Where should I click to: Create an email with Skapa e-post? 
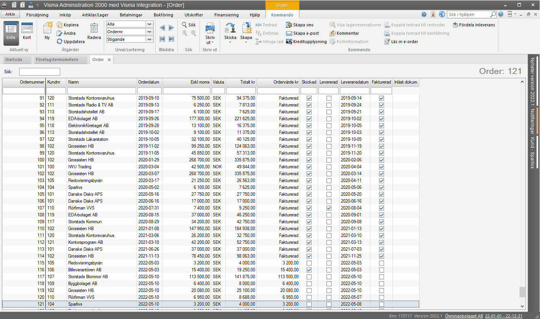point(302,33)
